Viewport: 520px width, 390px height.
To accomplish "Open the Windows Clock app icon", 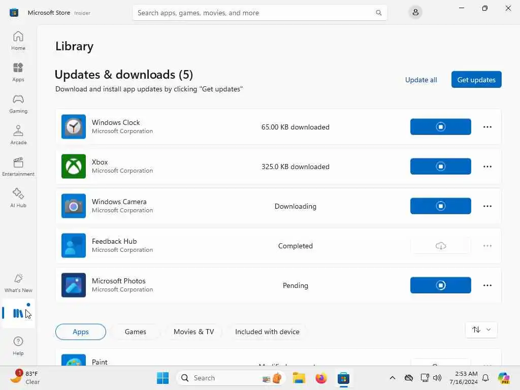I will [74, 126].
